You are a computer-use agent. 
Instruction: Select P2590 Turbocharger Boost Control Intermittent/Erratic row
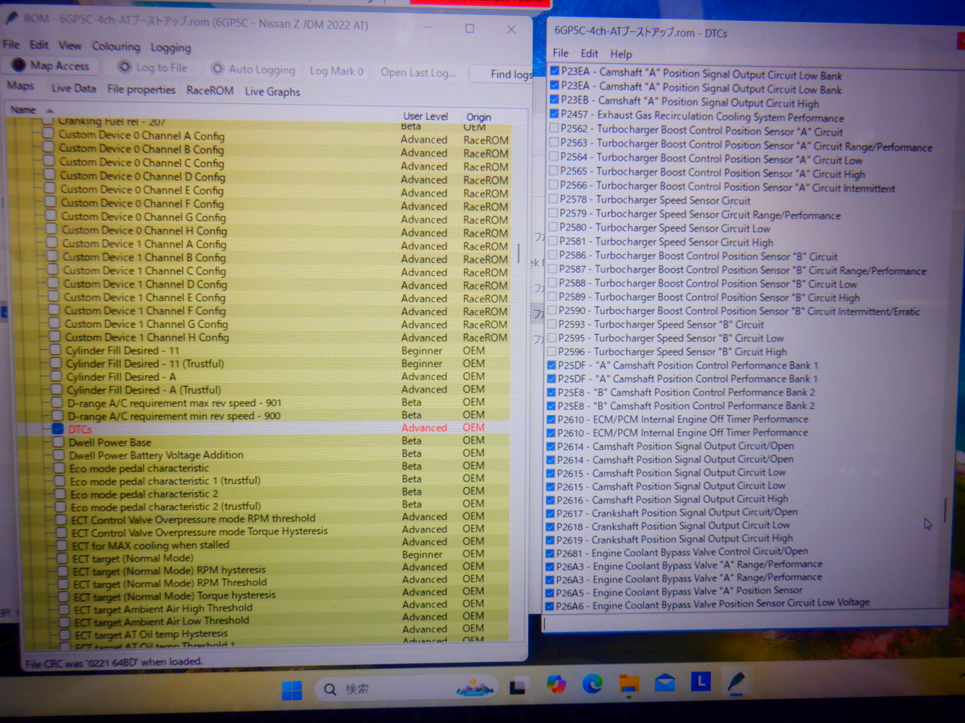[x=739, y=311]
